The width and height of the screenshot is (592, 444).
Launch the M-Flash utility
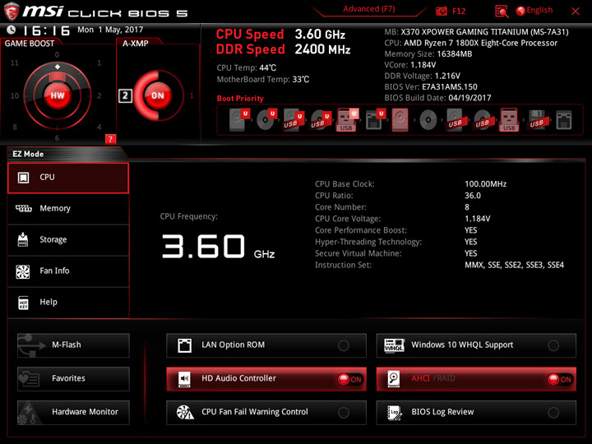[x=73, y=345]
